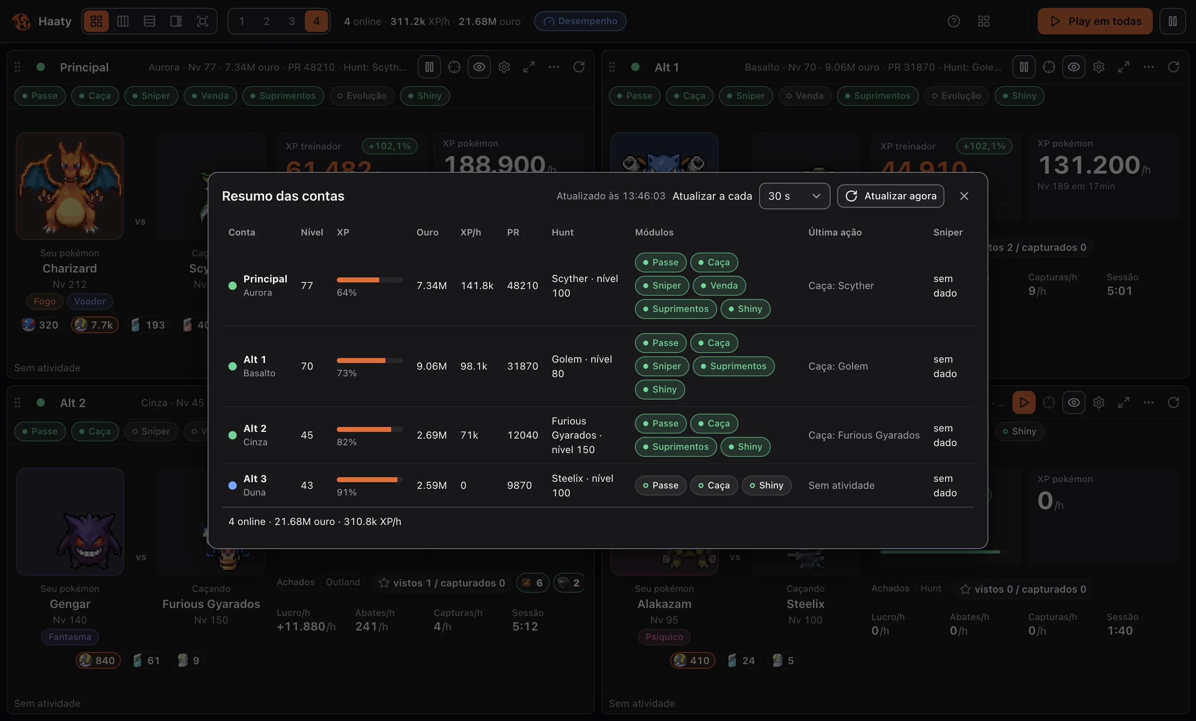Screen dimensions: 1196x721
Task: Switch to the columns layout icon
Action: (123, 21)
